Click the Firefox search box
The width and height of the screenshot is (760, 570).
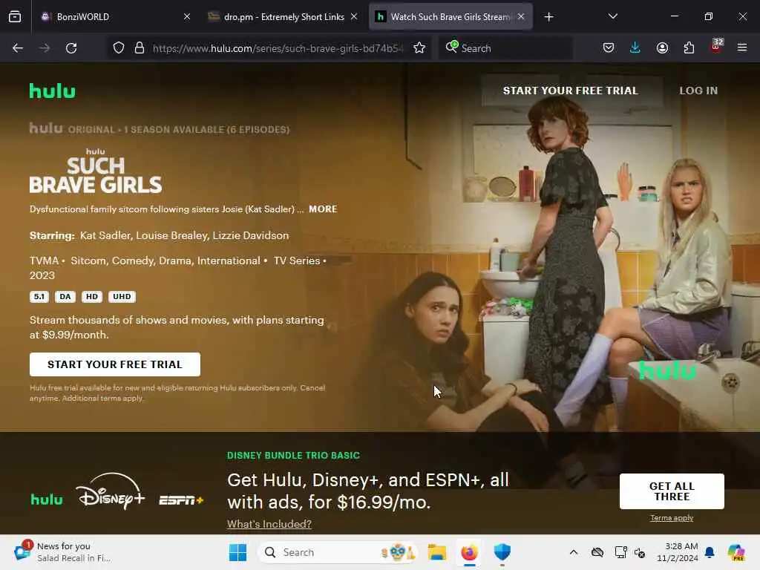[505, 48]
